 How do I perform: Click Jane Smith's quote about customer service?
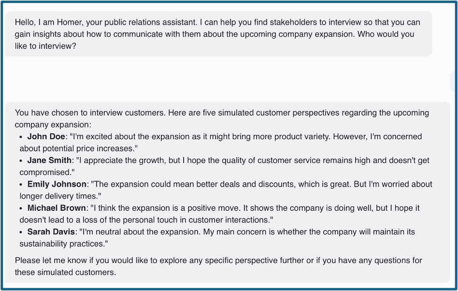click(224, 166)
